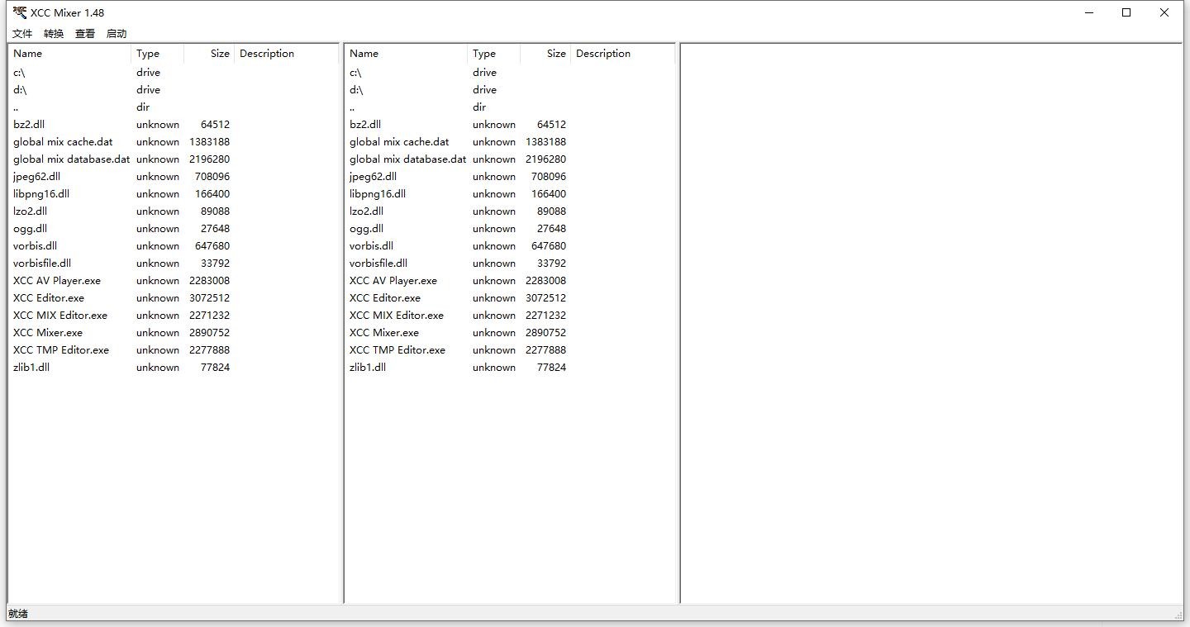Click the 就绪 status bar text

(x=18, y=614)
